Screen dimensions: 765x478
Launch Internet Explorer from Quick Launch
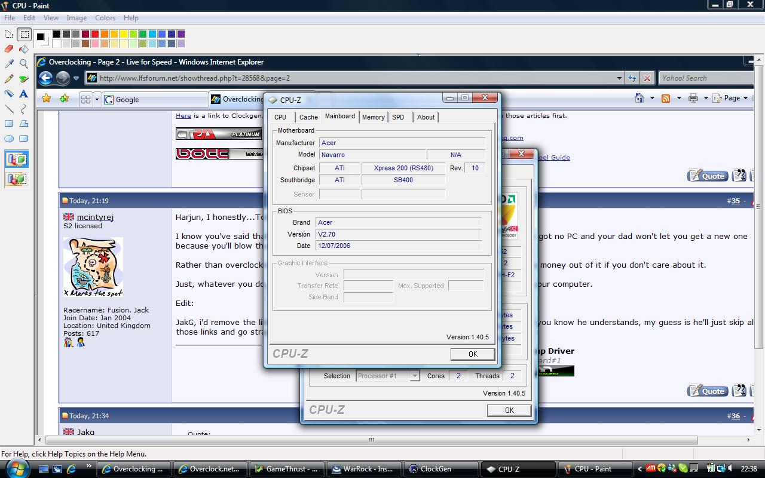tap(71, 469)
